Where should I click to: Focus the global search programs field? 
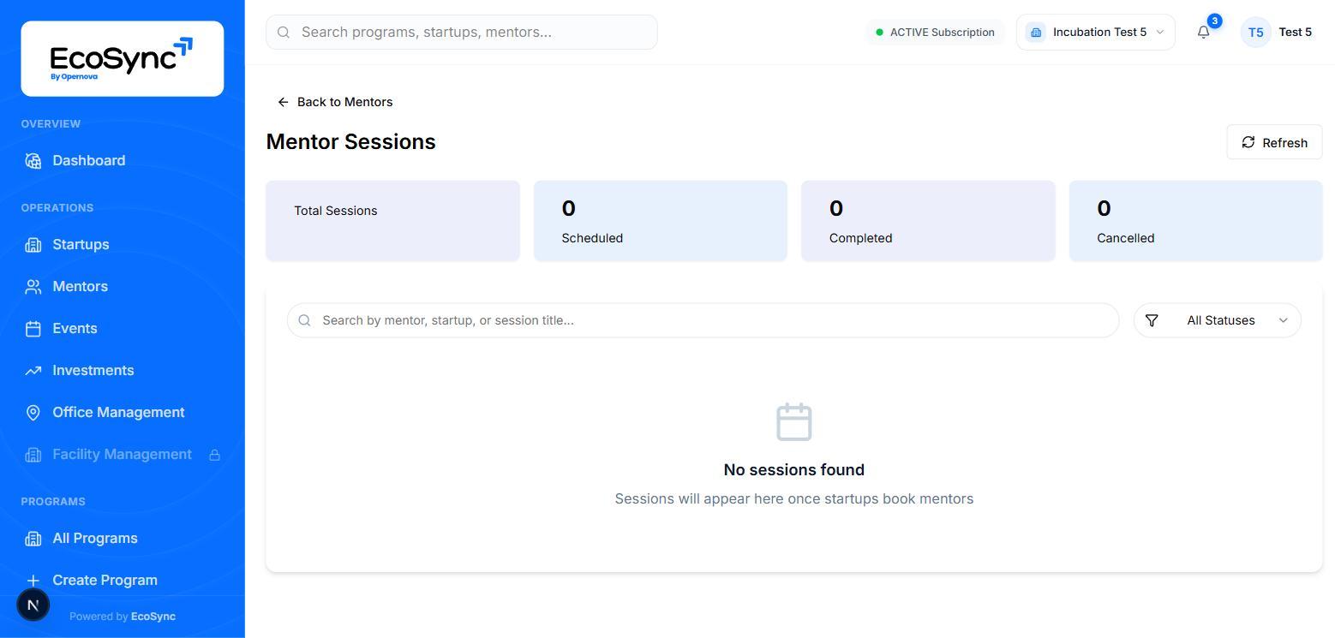(462, 33)
